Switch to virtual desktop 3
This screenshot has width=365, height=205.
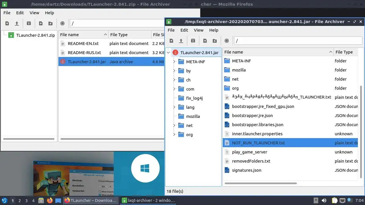click(x=27, y=201)
